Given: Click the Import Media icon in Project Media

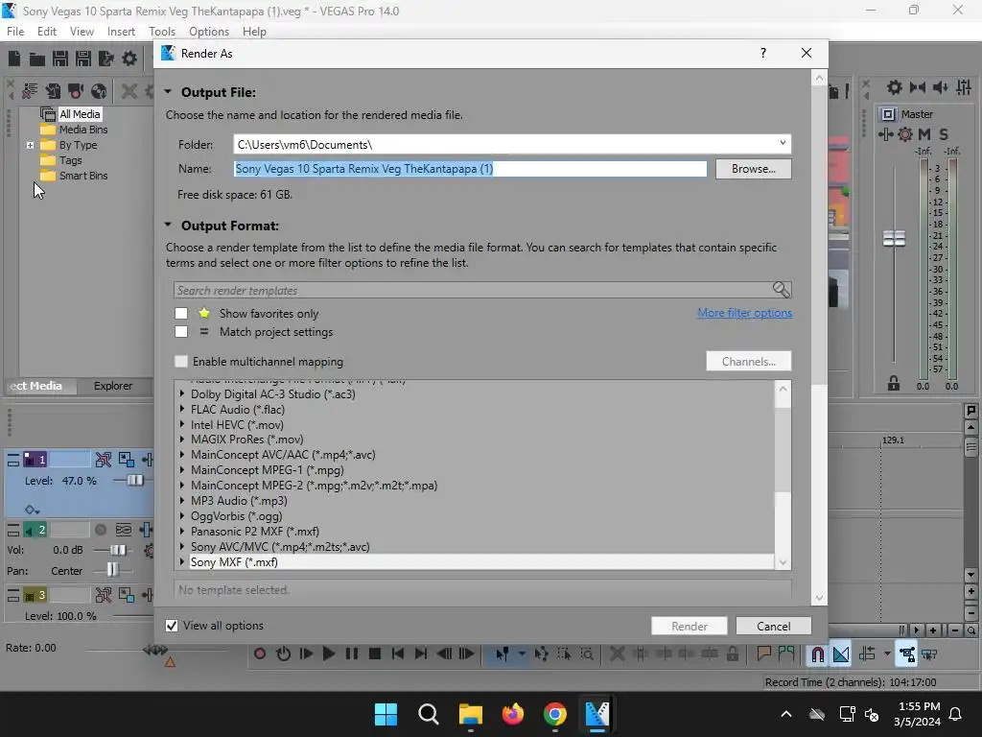Looking at the screenshot, I should (x=53, y=91).
